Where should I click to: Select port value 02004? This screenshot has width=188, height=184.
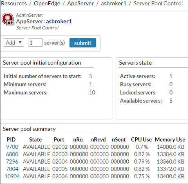tap(60, 162)
